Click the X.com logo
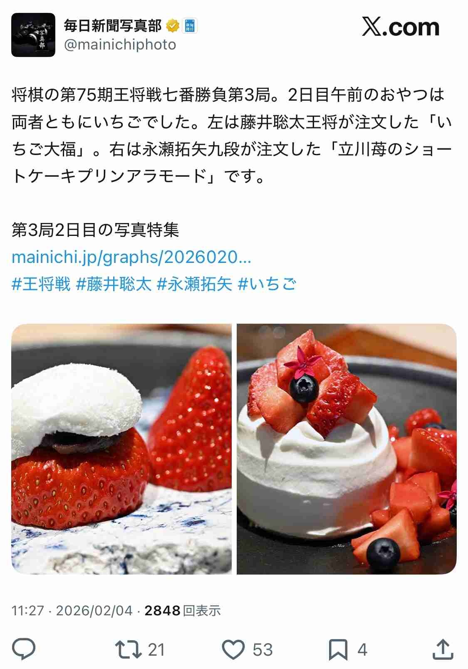468x669 pixels. (401, 27)
